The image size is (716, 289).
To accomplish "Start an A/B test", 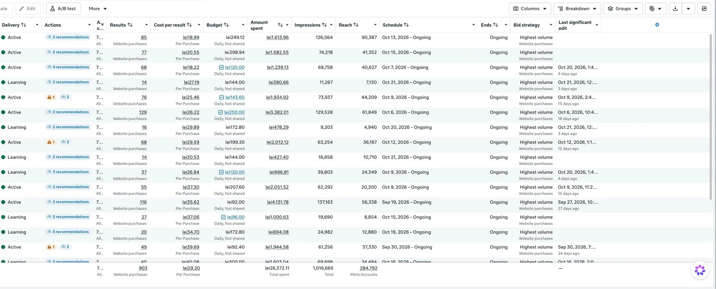I will point(63,9).
